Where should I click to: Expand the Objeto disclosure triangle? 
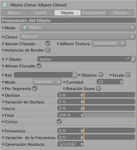pos(7,59)
